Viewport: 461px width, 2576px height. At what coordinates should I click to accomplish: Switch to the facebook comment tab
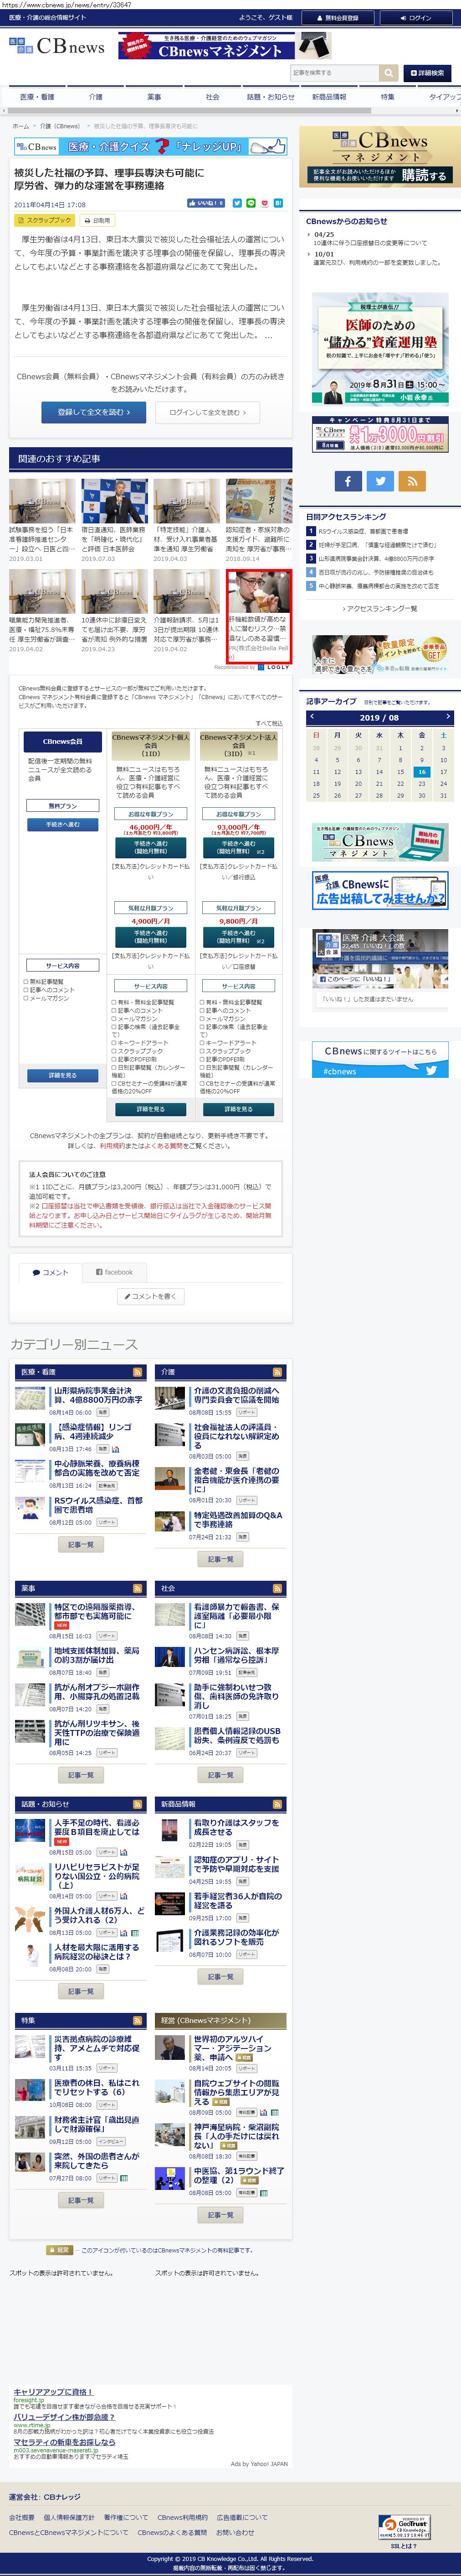[x=114, y=1272]
